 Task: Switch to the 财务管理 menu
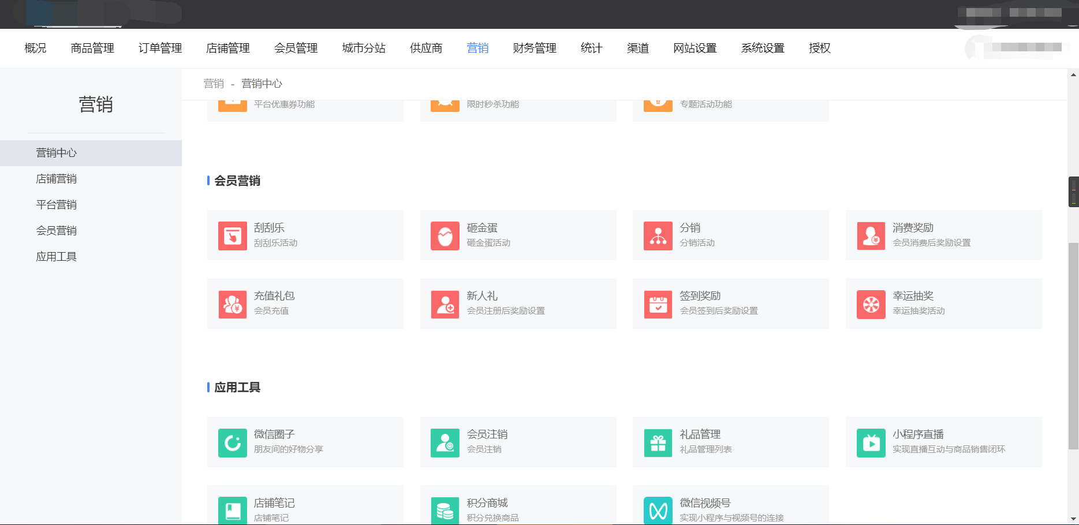(533, 48)
